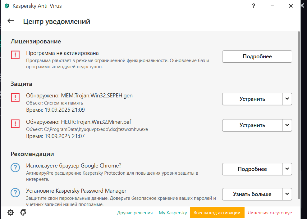The image size is (307, 219).
Task: Expand dropdown next to first 'Устранить' button
Action: tap(287, 99)
